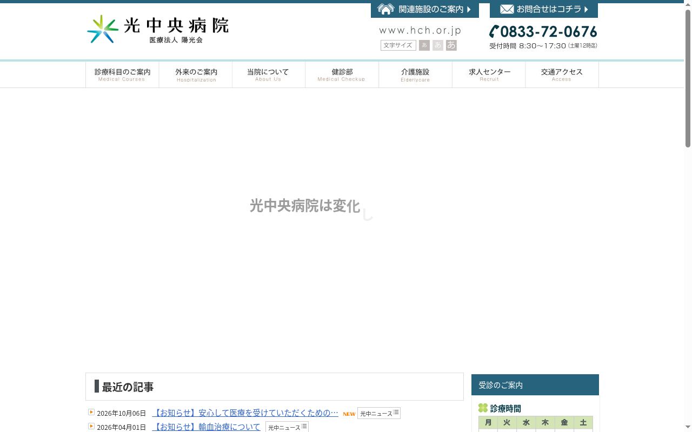Open the 介護施設 menu
Screen dimensions: 692x432
pyautogui.click(x=415, y=75)
